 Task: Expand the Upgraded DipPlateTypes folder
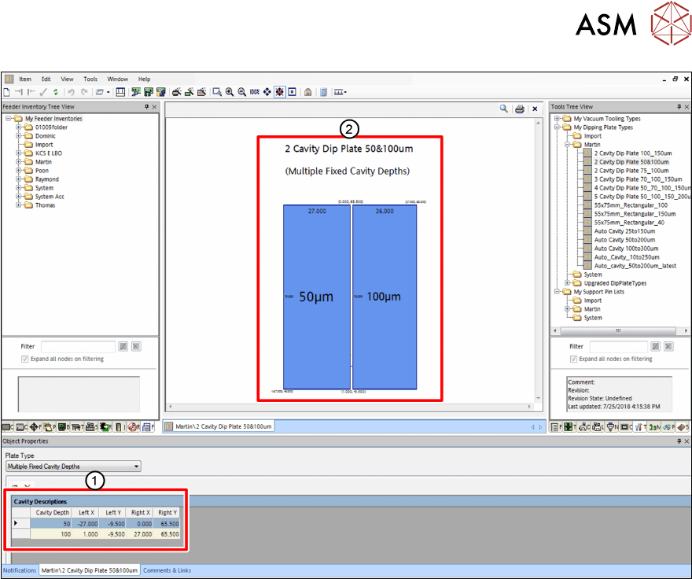pos(568,283)
